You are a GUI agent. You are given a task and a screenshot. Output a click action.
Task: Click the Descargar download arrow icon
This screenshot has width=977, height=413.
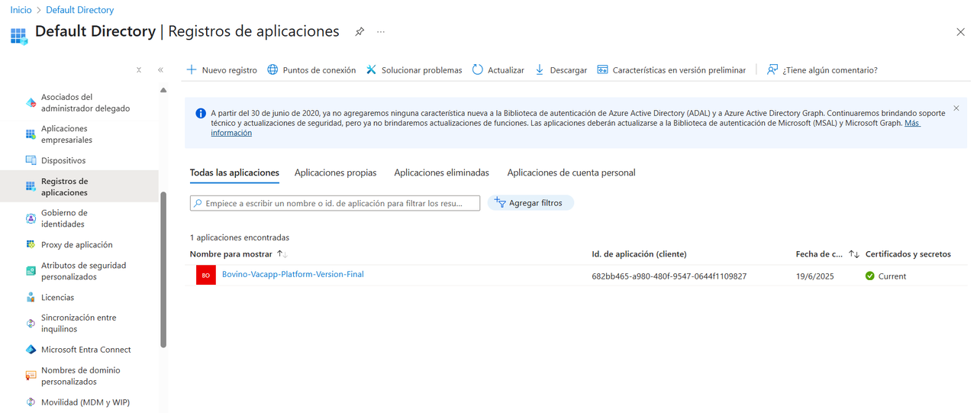point(540,69)
